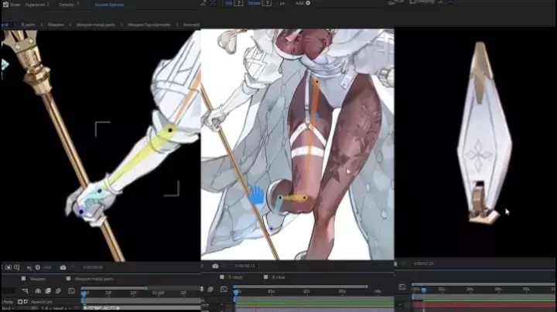
Task: Open graph editor icon in right timeline
Action: pos(402,287)
